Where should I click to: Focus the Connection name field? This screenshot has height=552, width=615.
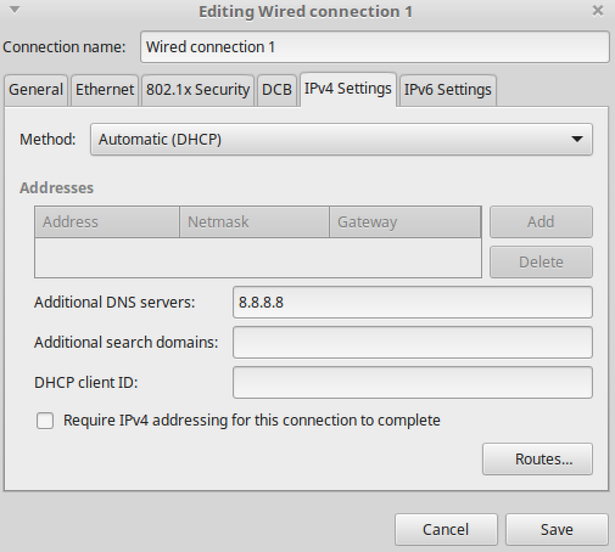pos(374,47)
